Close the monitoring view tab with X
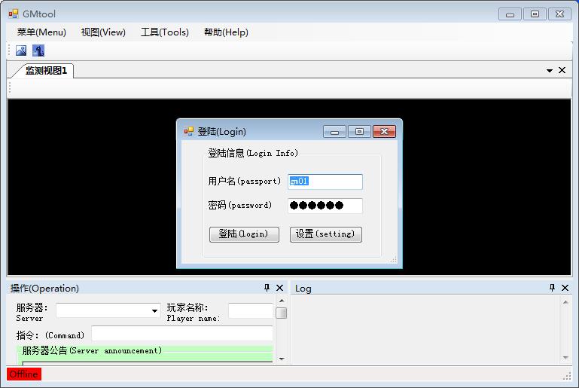The height and width of the screenshot is (388, 579). coord(562,70)
